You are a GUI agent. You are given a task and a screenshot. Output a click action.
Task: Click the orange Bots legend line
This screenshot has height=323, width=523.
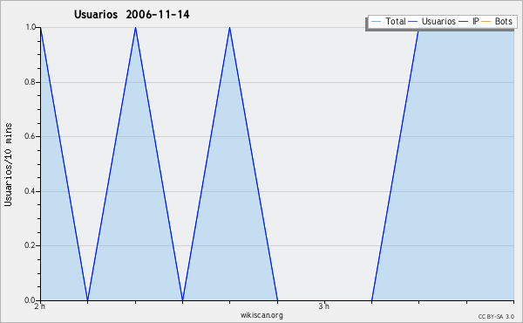point(486,22)
